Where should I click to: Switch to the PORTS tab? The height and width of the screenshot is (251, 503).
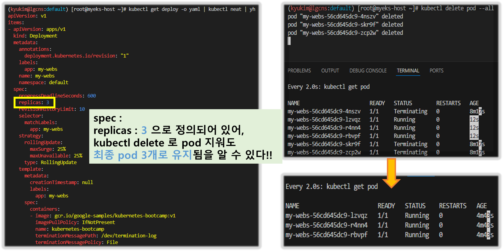click(436, 71)
